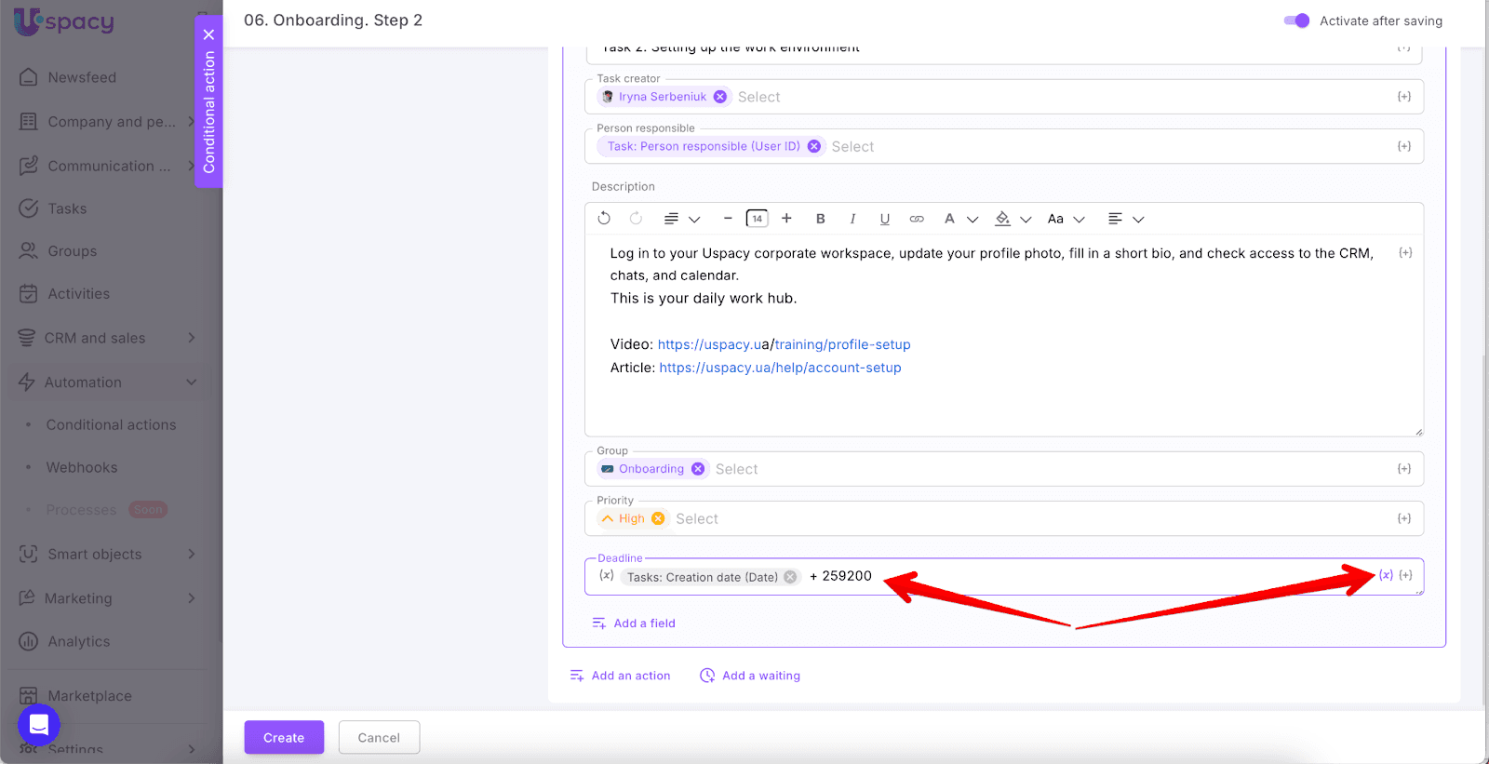The image size is (1489, 764).
Task: Open the chat support bubble
Action: (39, 724)
